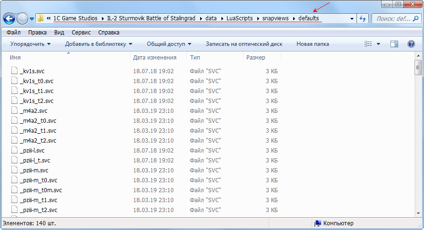Click the file icon of _m4a2_t1.svc
The width and height of the screenshot is (424, 230).
point(15,130)
